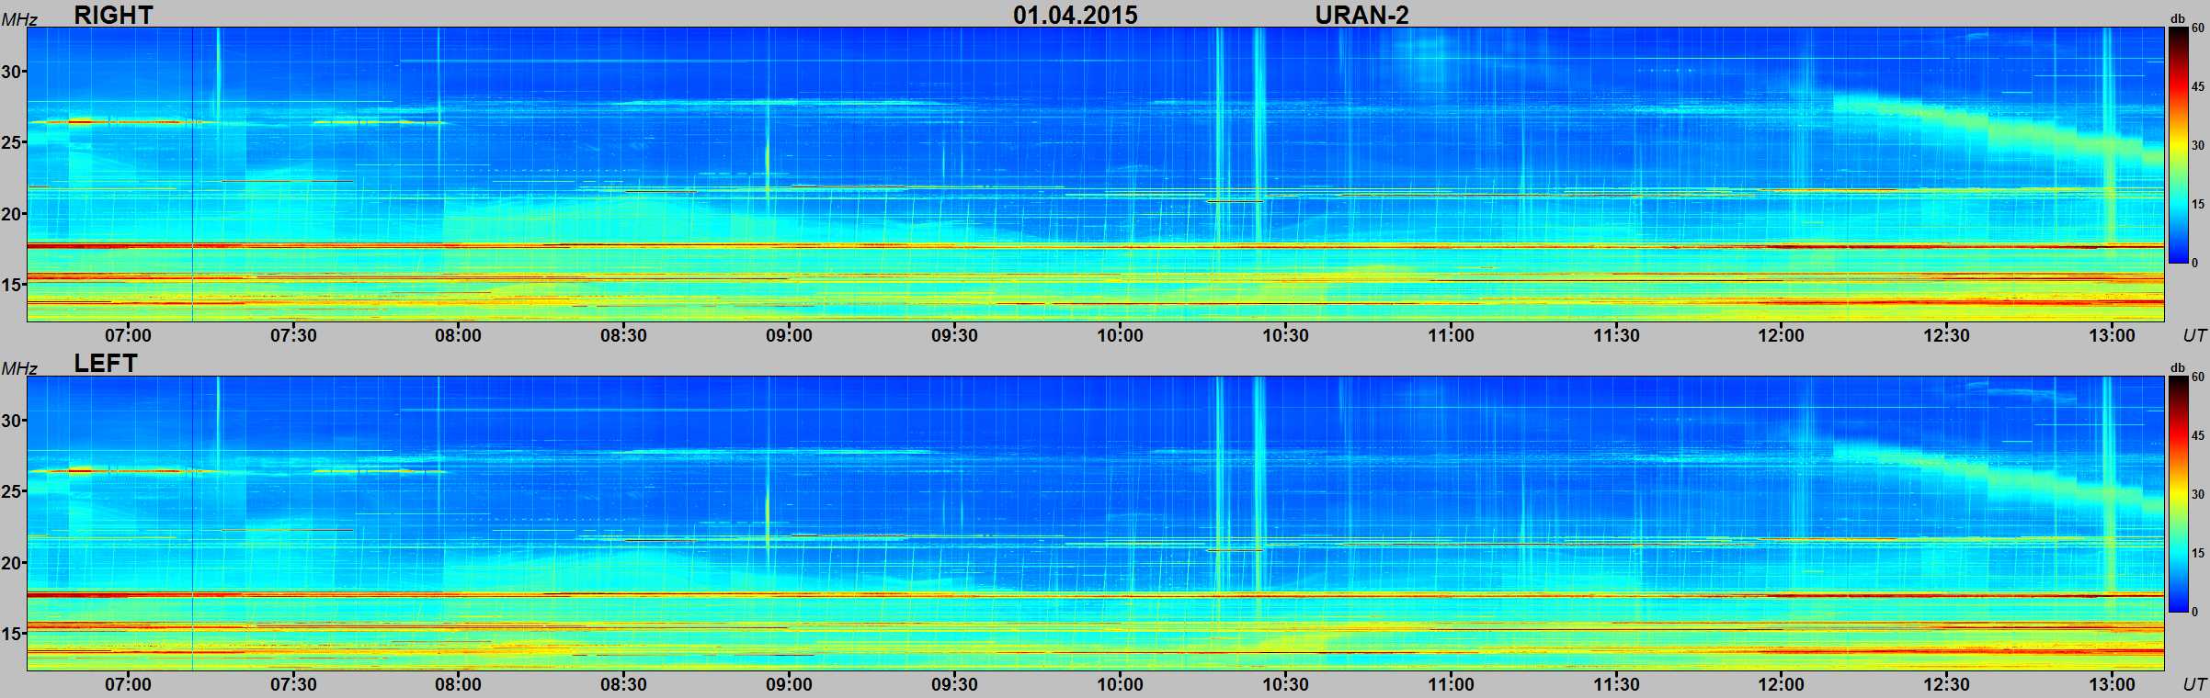Click 08:00 tick under the RIGHT spectrogram

(458, 335)
